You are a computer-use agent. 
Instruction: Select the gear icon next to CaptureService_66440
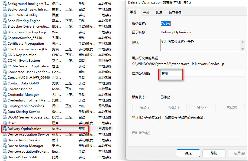tap(5, 38)
